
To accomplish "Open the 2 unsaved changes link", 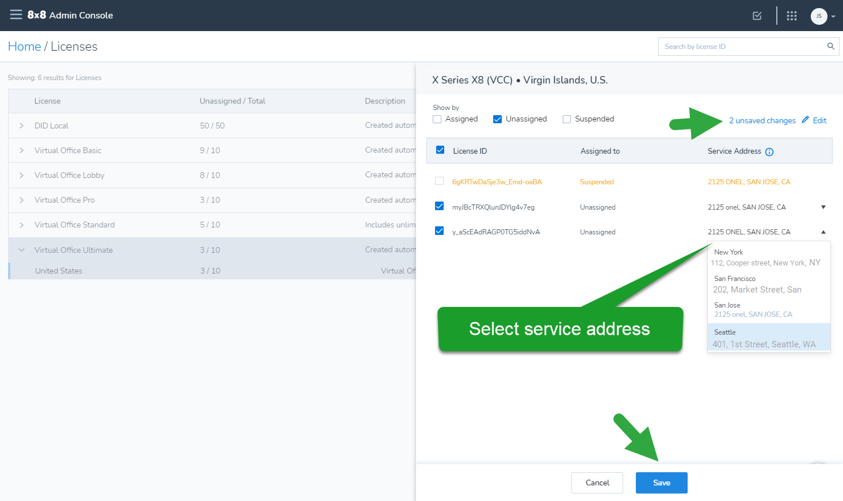I will coord(762,120).
